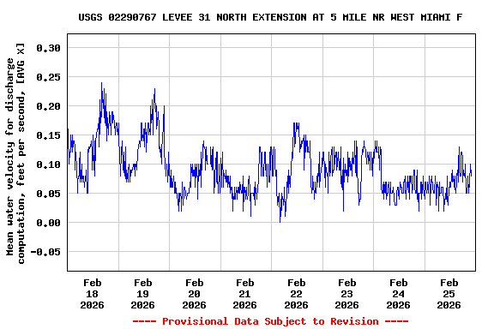494x329 pixels.
Task: Click the y-axis label '0.05'
Action: pyautogui.click(x=48, y=194)
